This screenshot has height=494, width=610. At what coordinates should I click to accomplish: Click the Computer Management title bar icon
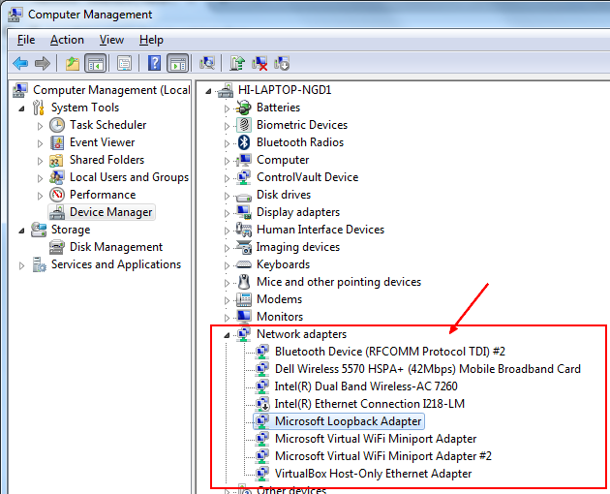pos(15,15)
